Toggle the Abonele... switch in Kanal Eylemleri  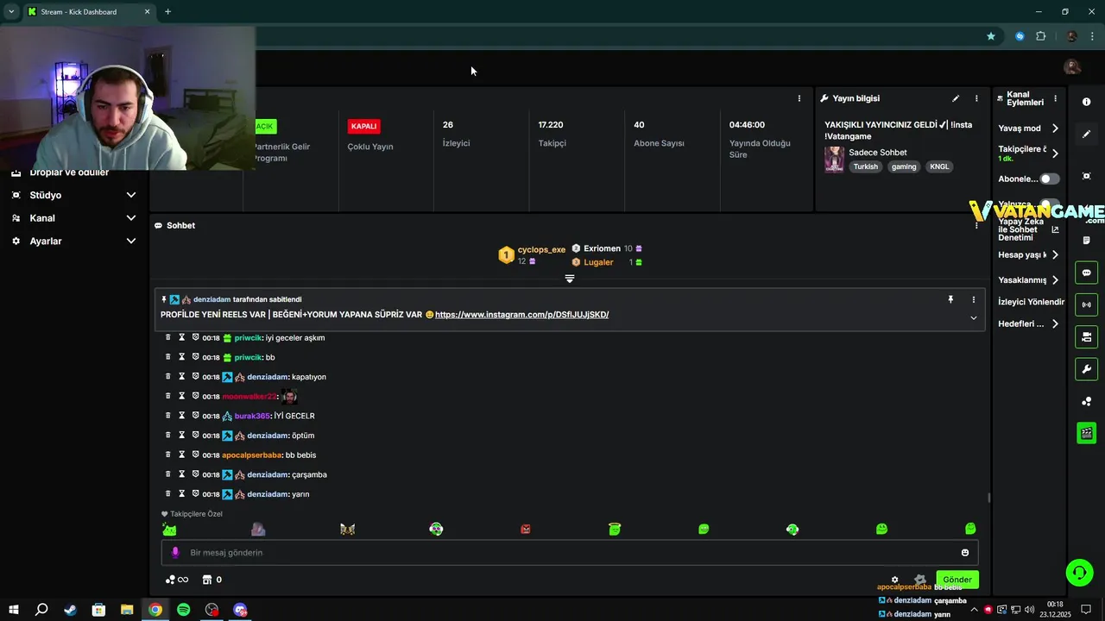click(x=1050, y=179)
